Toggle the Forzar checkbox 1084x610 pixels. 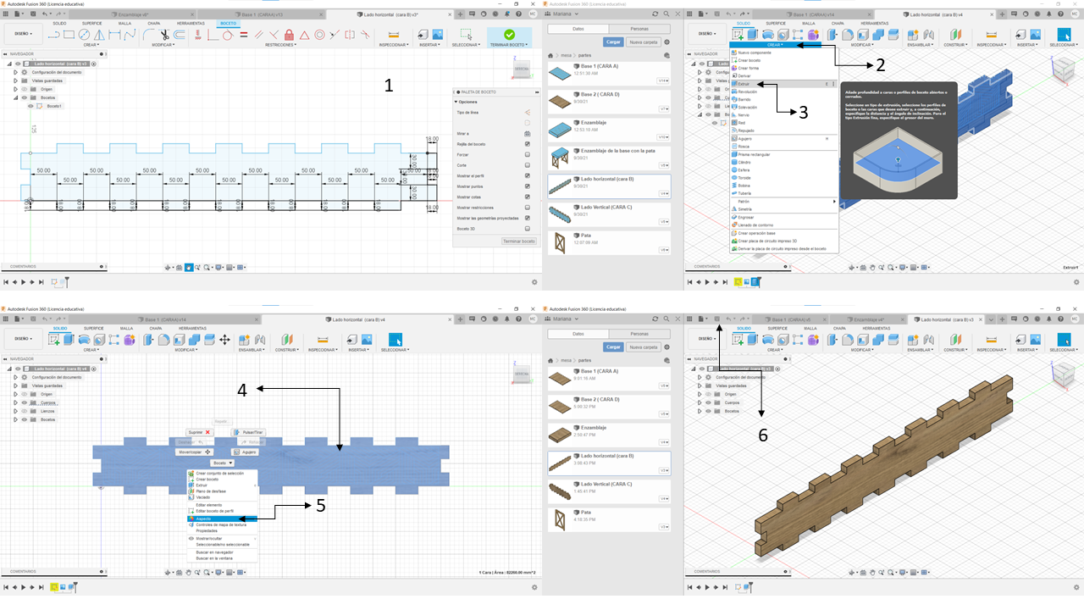click(x=528, y=155)
